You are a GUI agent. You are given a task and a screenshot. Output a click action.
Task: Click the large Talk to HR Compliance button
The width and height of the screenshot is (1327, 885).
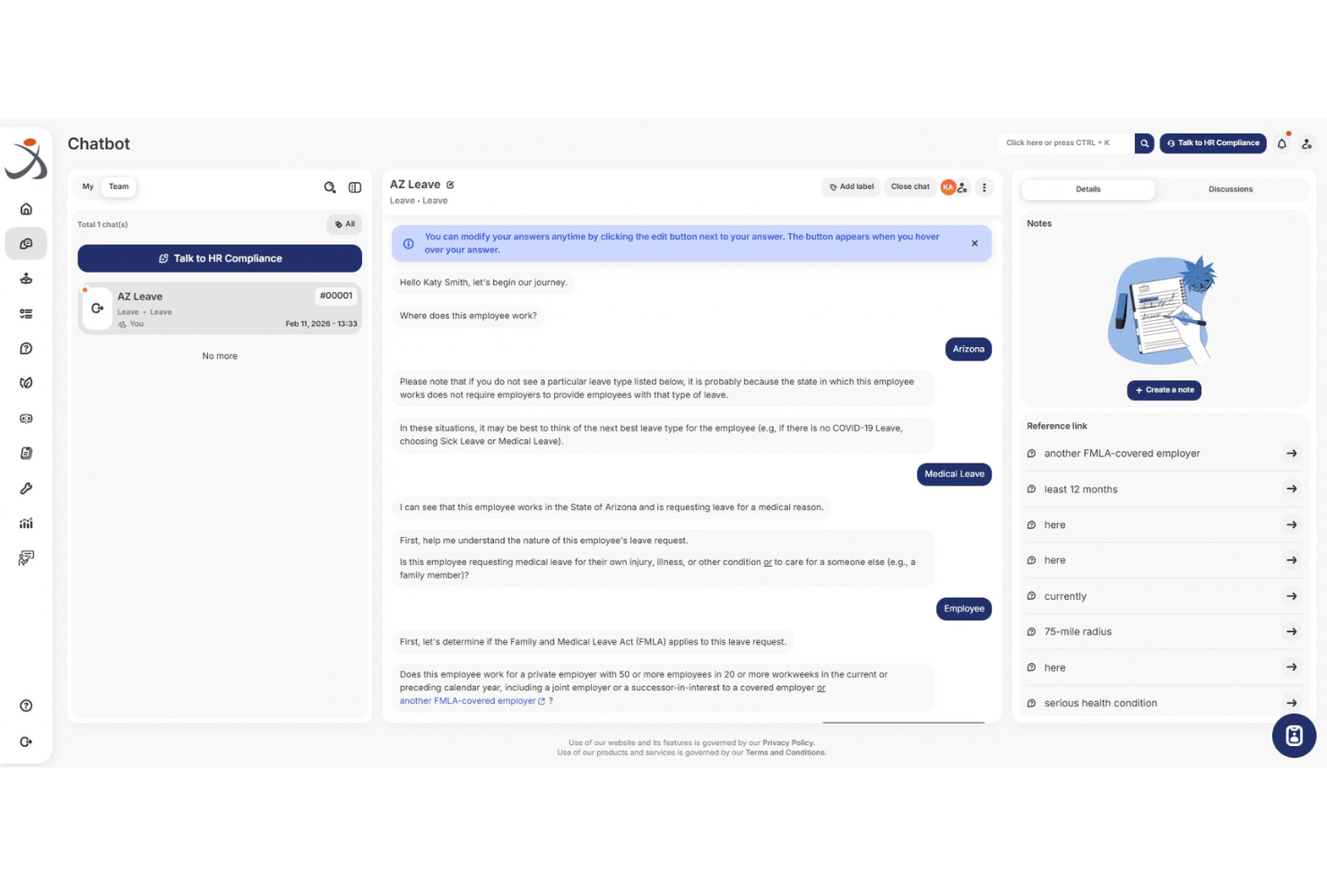click(x=220, y=258)
